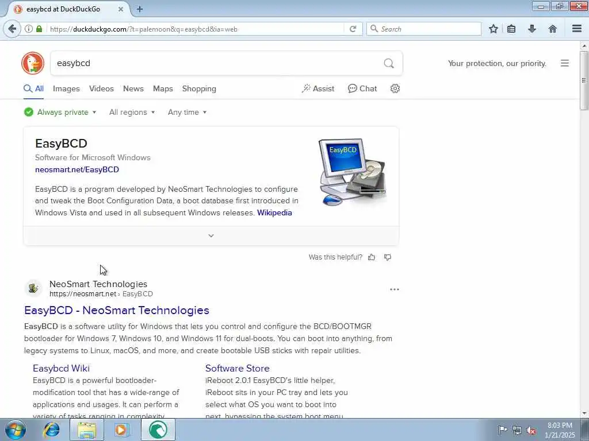Viewport: 589px width, 441px height.
Task: Click the scrollbar down arrow
Action: pyautogui.click(x=584, y=413)
